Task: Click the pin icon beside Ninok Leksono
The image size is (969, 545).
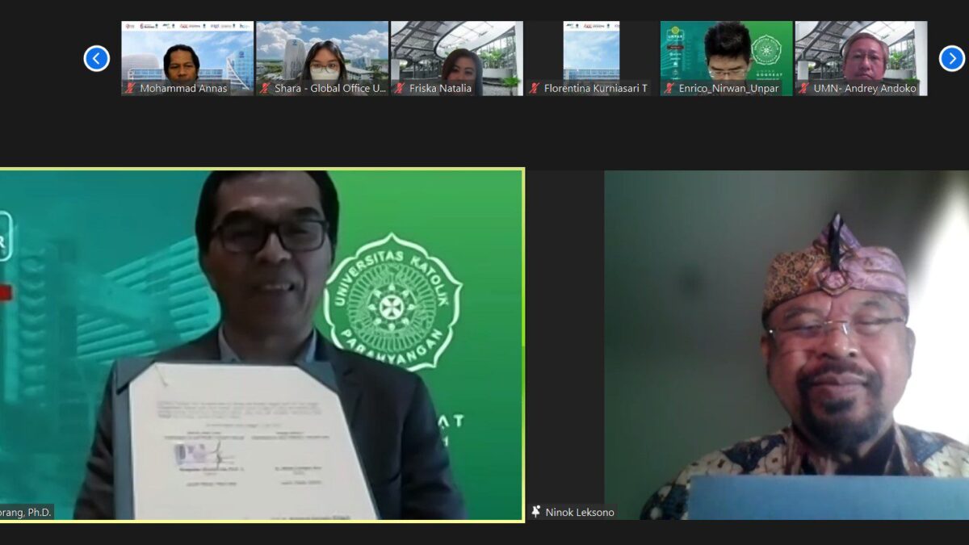Action: [536, 512]
